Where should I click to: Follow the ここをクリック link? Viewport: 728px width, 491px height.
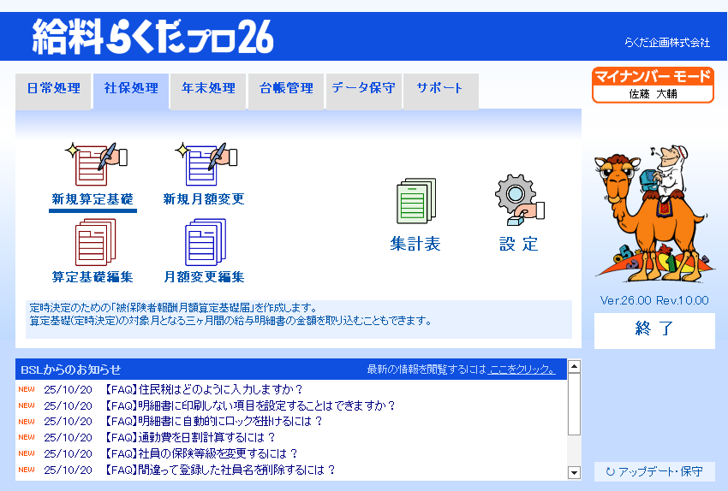(522, 370)
